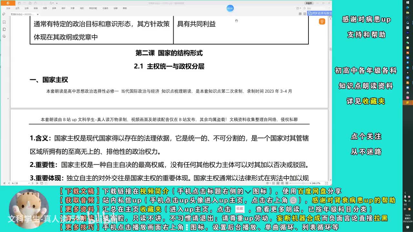413x232 pixels.
Task: Select the single page view icon
Action: pyautogui.click(x=273, y=183)
